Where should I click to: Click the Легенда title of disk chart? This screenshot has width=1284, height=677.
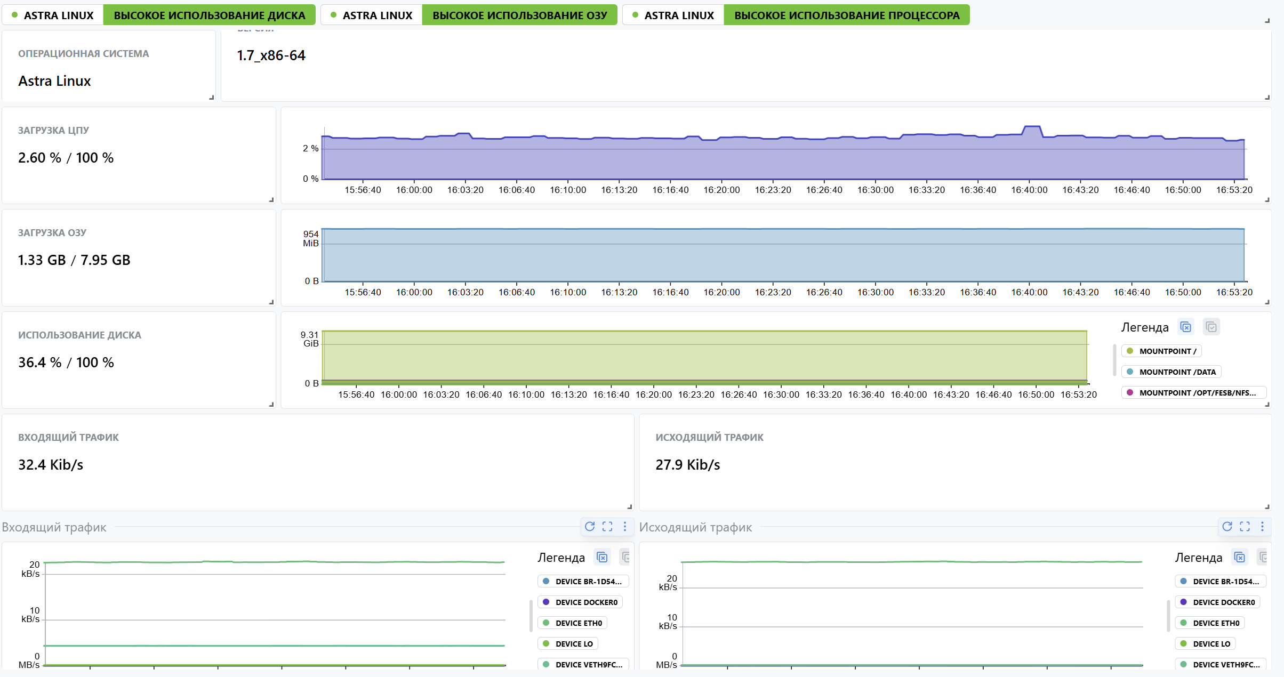click(x=1144, y=327)
